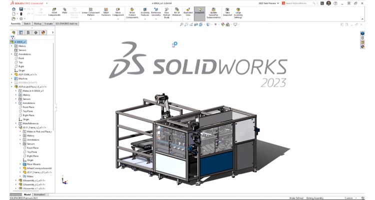Switch to the Animation1 tab at bottom
The width and height of the screenshot is (375, 200).
click(x=39, y=194)
